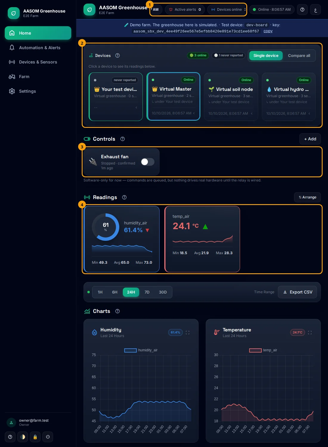Image resolution: width=328 pixels, height=447 pixels.
Task: Expand the Virtual Master card chevron
Action: click(x=194, y=113)
